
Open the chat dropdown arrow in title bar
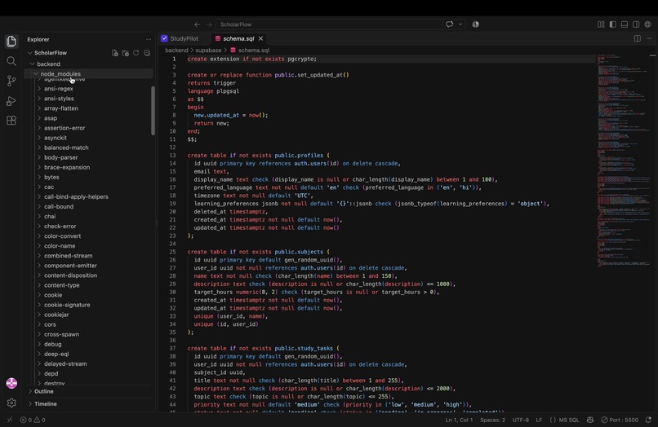tap(460, 24)
